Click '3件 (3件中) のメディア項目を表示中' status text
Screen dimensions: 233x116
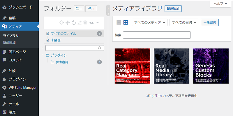[x=172, y=96]
